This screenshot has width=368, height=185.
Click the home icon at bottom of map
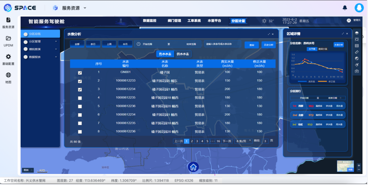coord(193,167)
